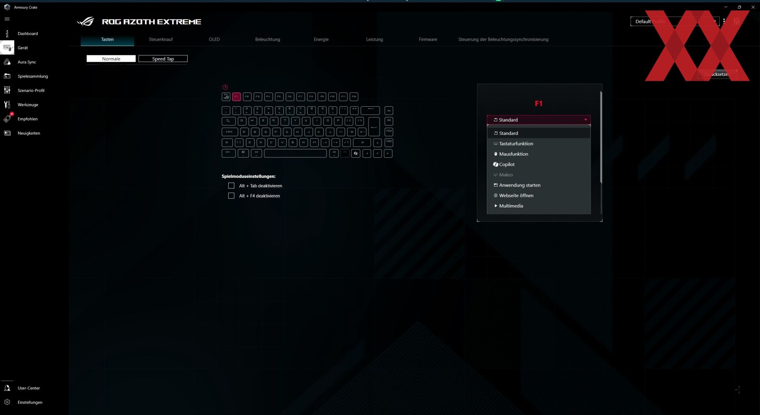
Task: Click the Armoury Crate title bar logo
Action: click(7, 7)
